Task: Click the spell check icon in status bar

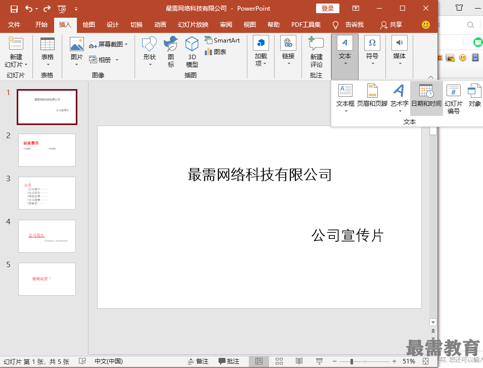Action: point(82,361)
